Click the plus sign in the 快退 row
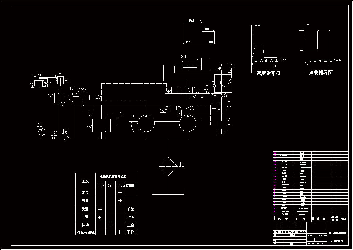 tap(110, 225)
